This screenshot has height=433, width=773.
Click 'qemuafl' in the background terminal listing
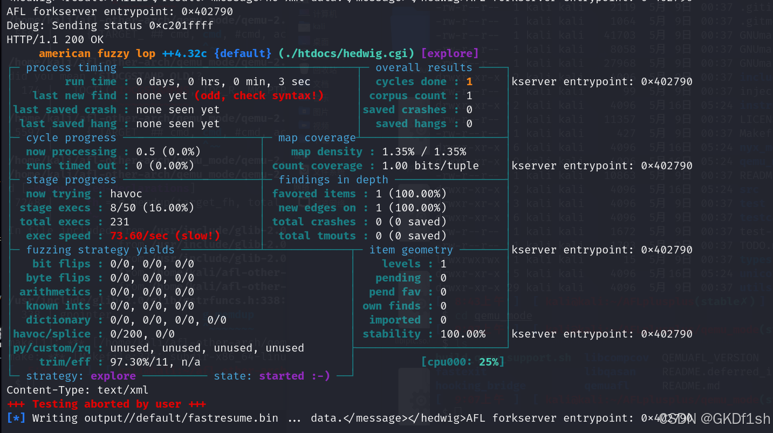[607, 386]
